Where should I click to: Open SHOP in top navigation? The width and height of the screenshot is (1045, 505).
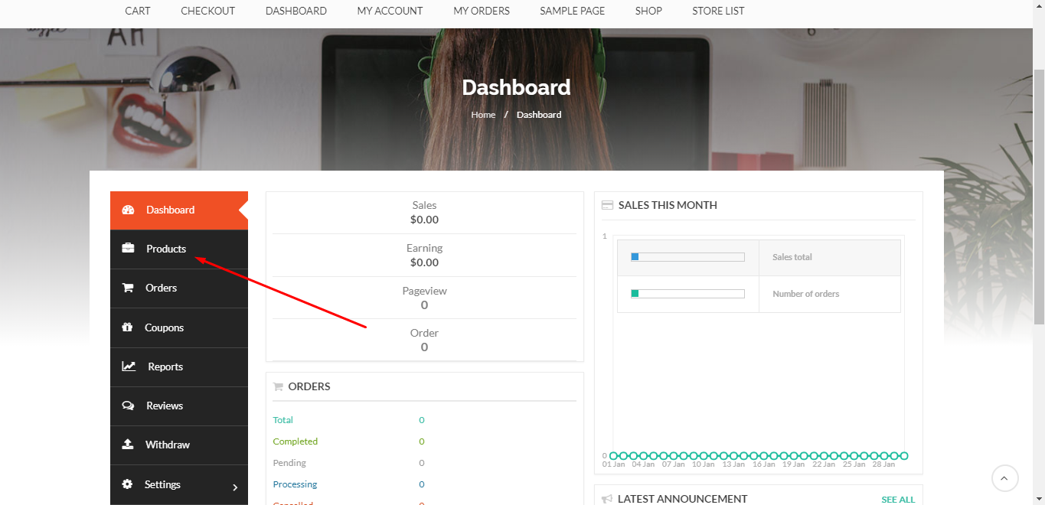pos(648,11)
